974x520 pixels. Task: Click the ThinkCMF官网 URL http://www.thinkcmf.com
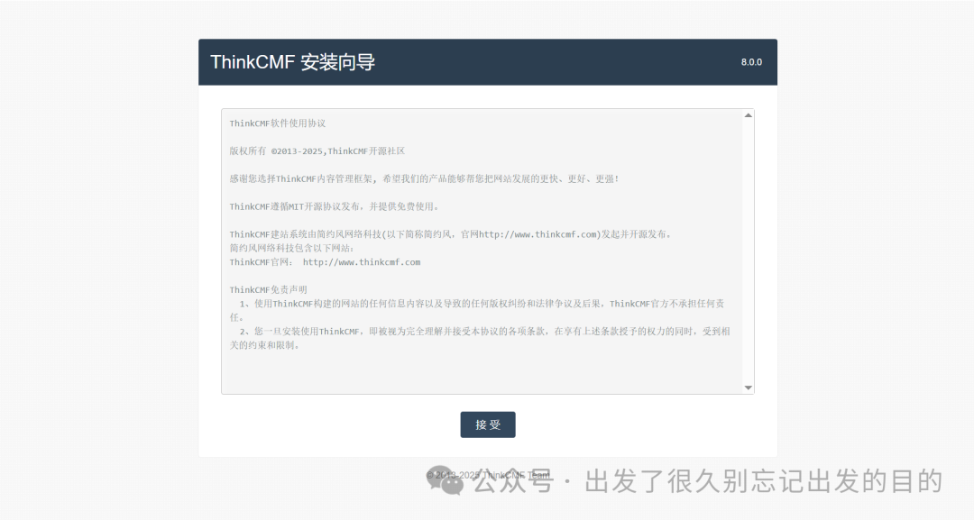361,262
